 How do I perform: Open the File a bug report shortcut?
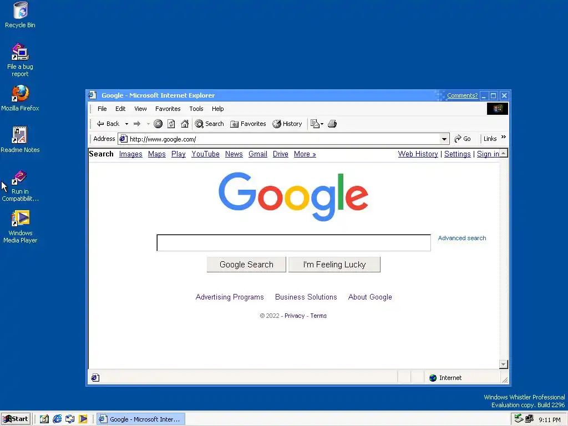click(20, 60)
